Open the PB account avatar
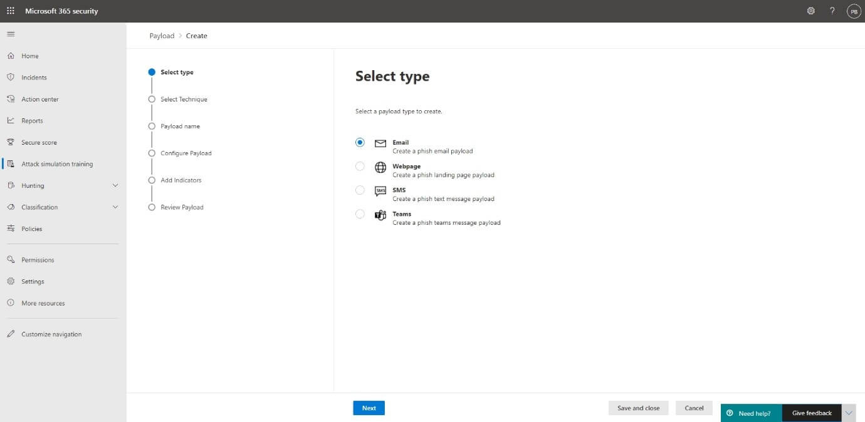The image size is (865, 422). [x=853, y=11]
